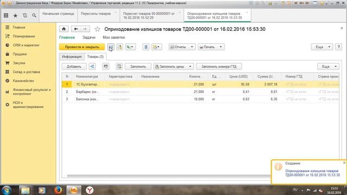The image size is (347, 195).
Task: Open the attached files dropdown icon
Action: pos(157,47)
